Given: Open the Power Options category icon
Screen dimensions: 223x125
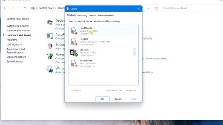Looking at the screenshot, I should click(x=50, y=56).
